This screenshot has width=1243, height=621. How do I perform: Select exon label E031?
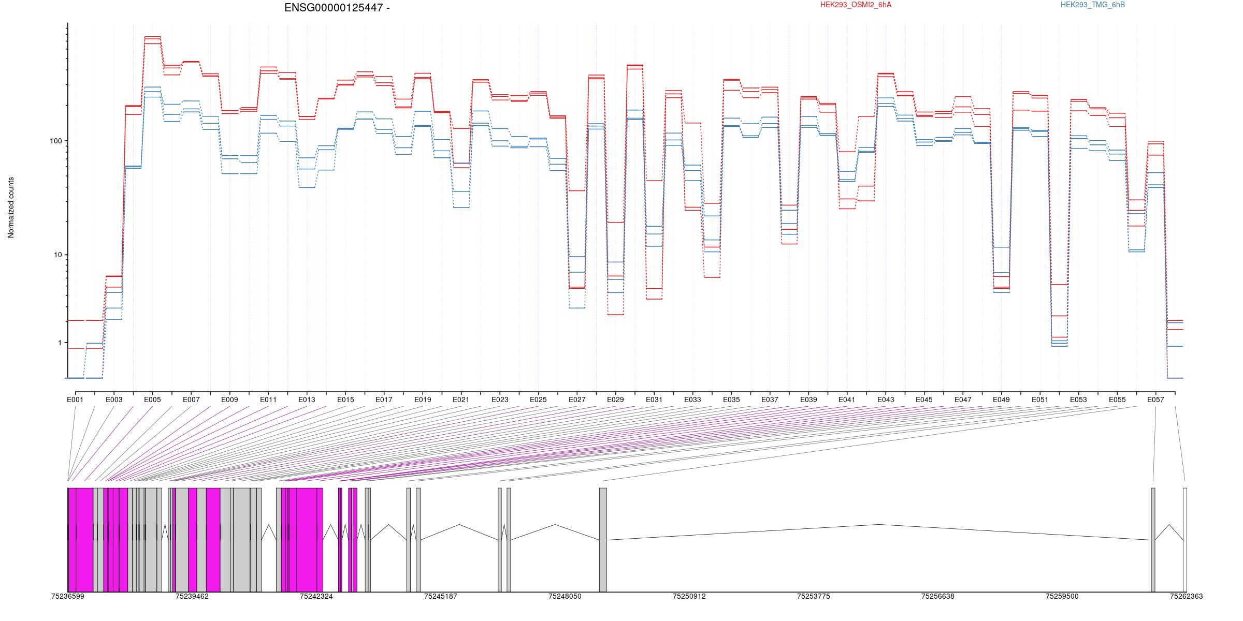click(x=654, y=400)
